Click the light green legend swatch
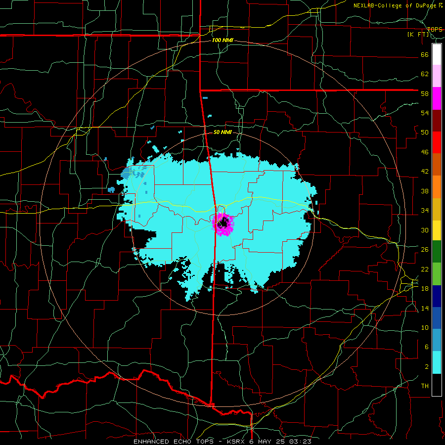 437,274
